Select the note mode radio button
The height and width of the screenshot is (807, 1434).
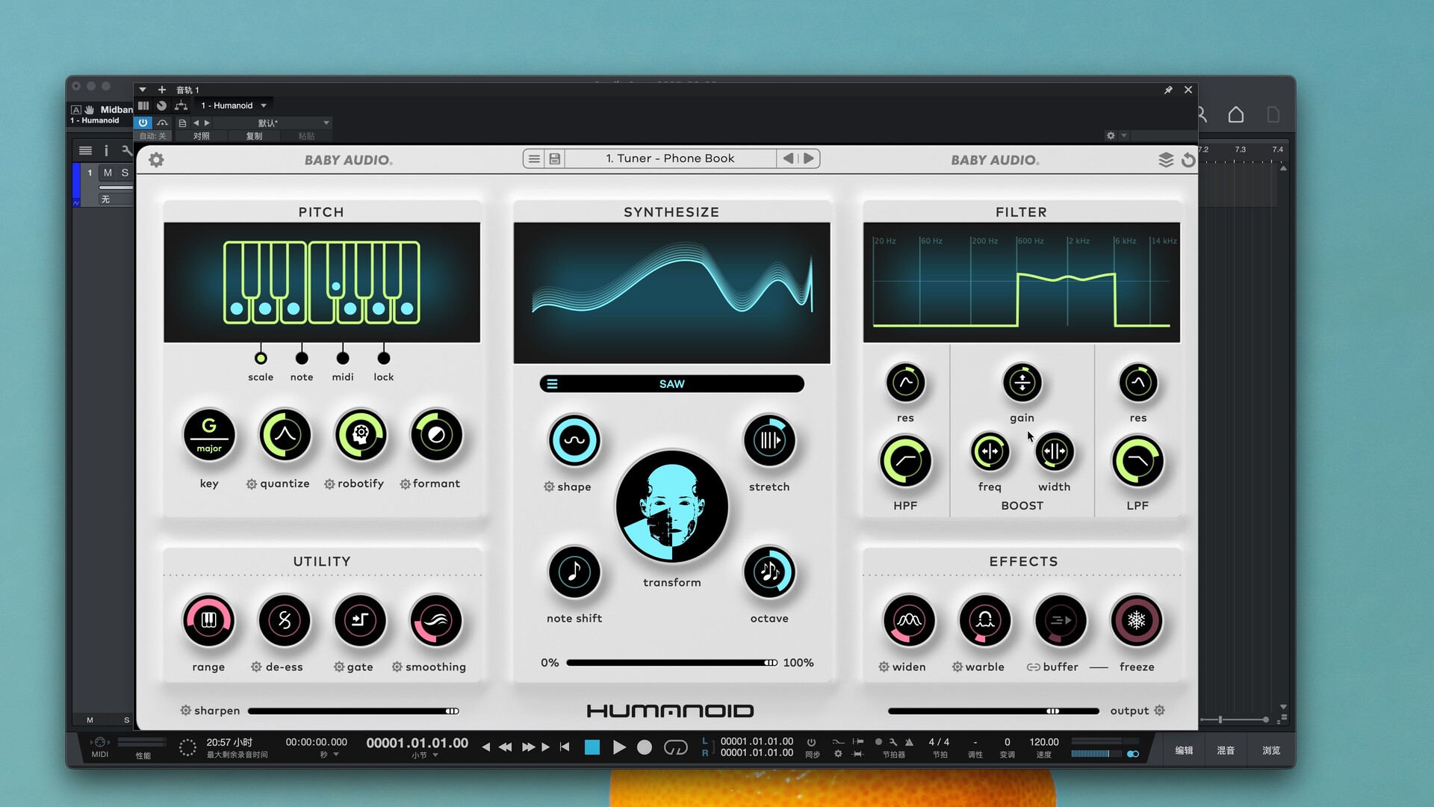coord(302,358)
